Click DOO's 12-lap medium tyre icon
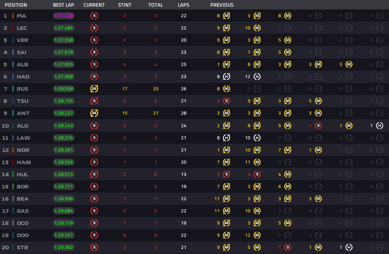Screen dimensions: 389x254 257,235
